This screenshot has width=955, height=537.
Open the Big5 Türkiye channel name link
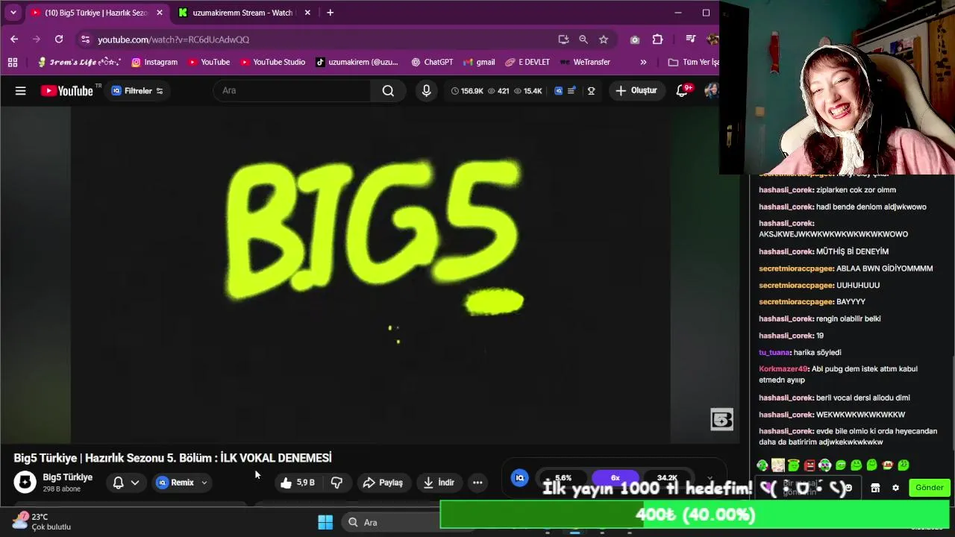(68, 477)
